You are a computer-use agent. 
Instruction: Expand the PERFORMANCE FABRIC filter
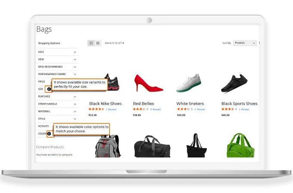coord(58,74)
